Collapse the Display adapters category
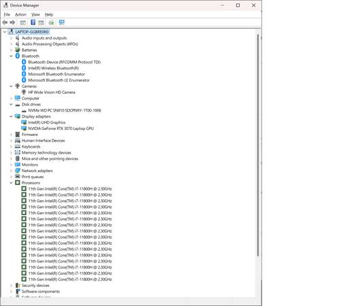The height and width of the screenshot is (306, 343). click(x=11, y=116)
